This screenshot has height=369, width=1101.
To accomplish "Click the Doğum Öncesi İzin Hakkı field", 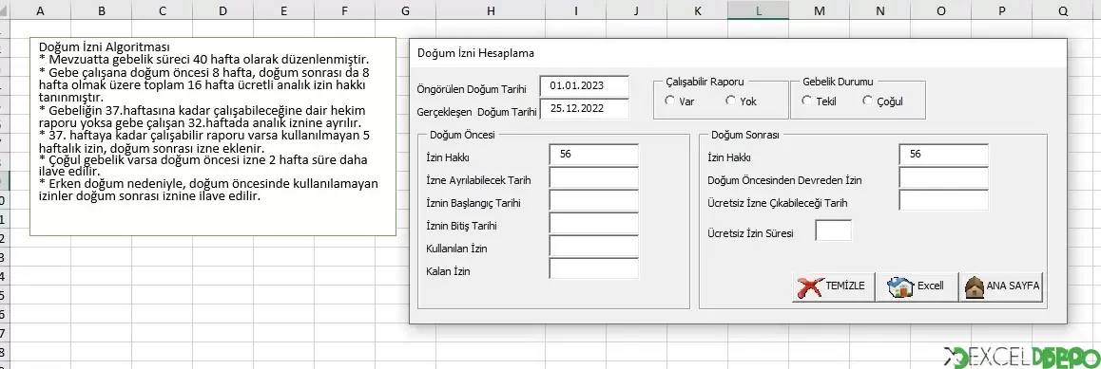I will coord(594,155).
